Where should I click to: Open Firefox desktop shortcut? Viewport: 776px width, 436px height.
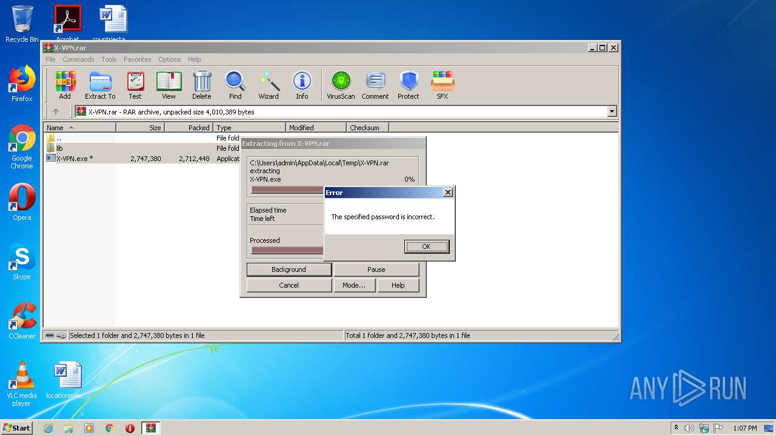(x=22, y=84)
